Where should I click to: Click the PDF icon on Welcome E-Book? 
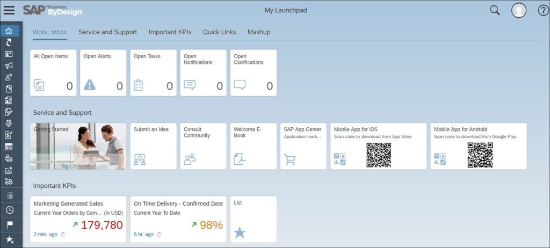[240, 159]
